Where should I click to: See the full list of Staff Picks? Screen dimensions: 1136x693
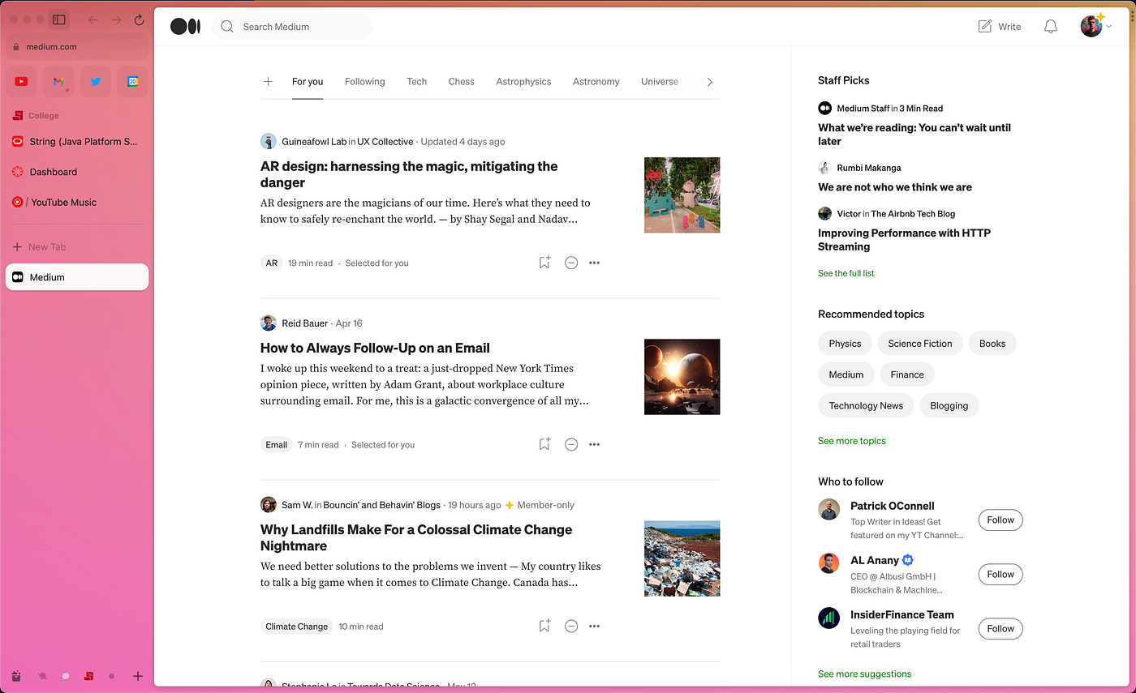[x=846, y=273]
